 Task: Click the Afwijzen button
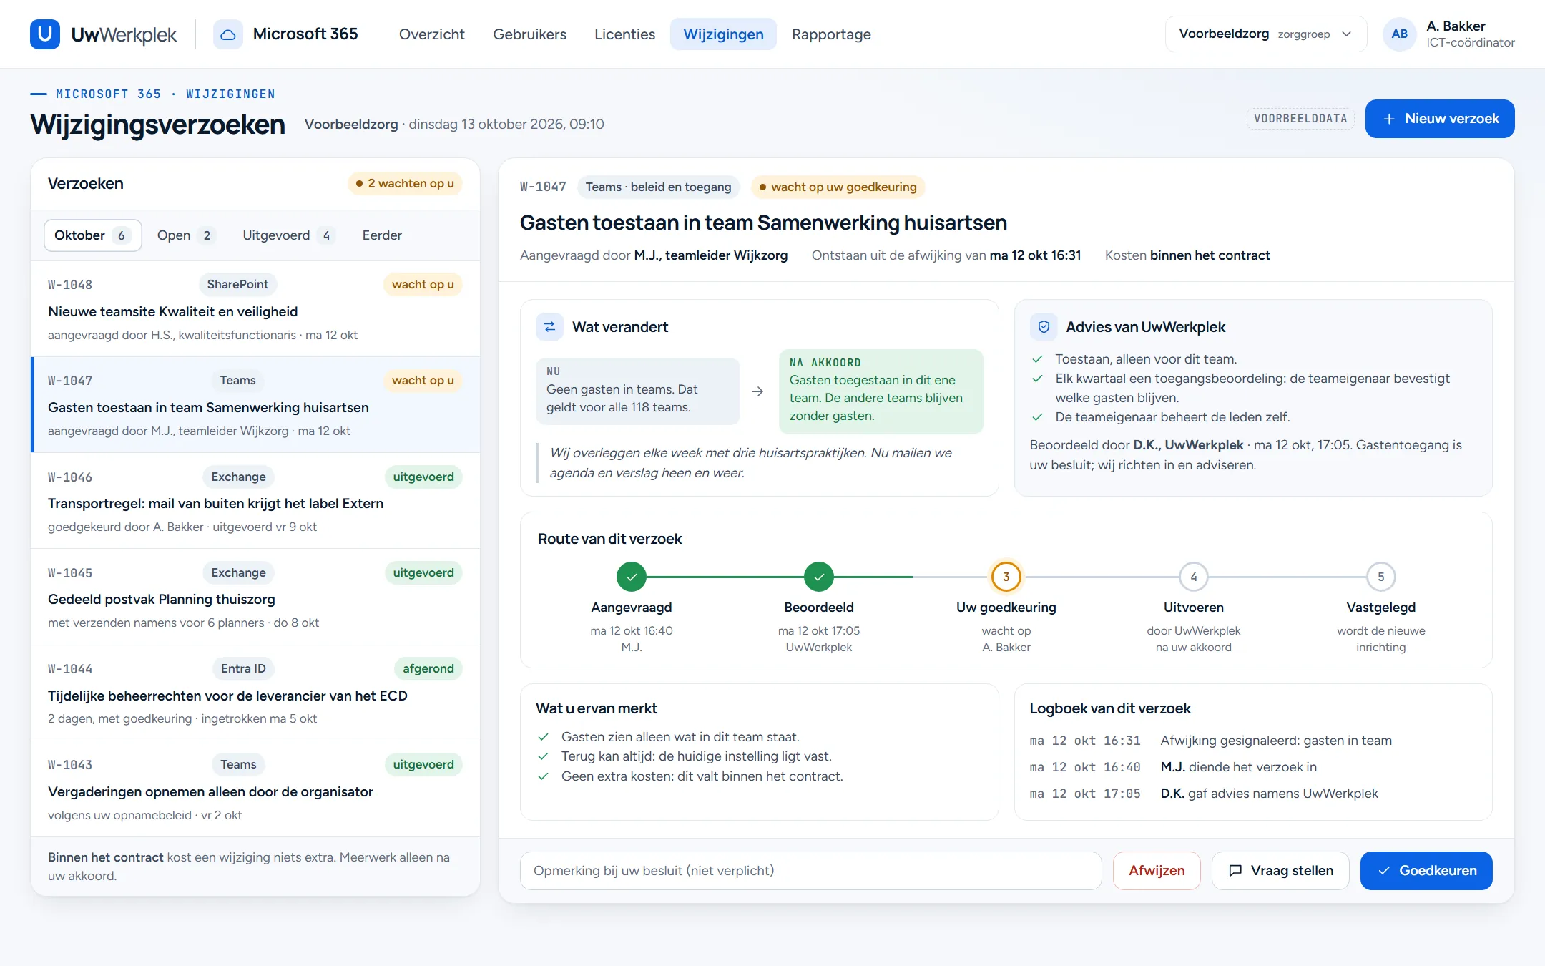point(1157,871)
